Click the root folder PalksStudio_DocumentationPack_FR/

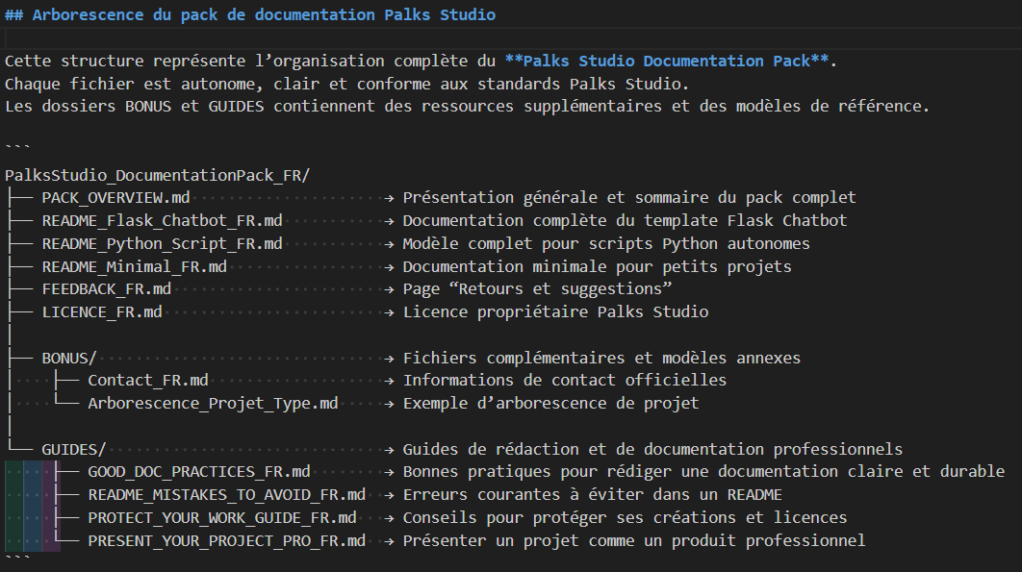[157, 175]
